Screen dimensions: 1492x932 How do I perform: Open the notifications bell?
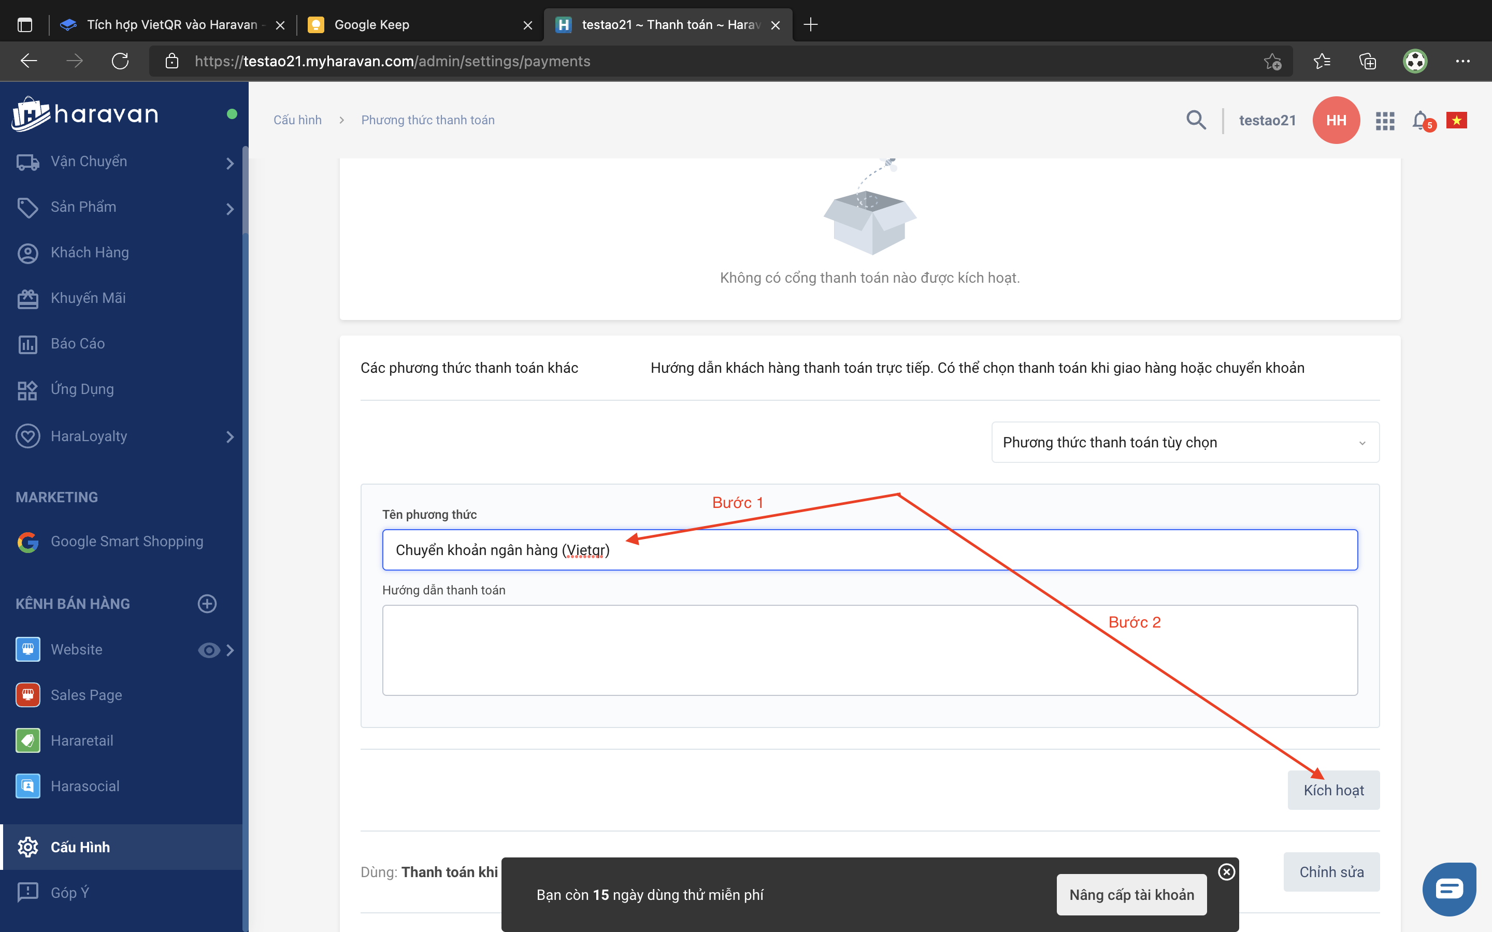pos(1421,120)
